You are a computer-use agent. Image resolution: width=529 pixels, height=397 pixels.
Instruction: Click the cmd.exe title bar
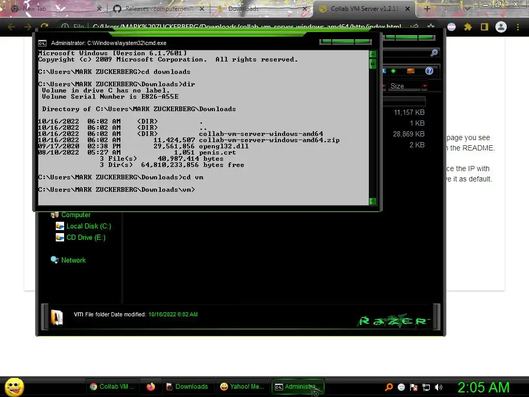182,43
